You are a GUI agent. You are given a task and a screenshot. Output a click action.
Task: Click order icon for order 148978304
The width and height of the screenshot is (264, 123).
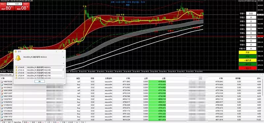pyautogui.click(x=2, y=81)
